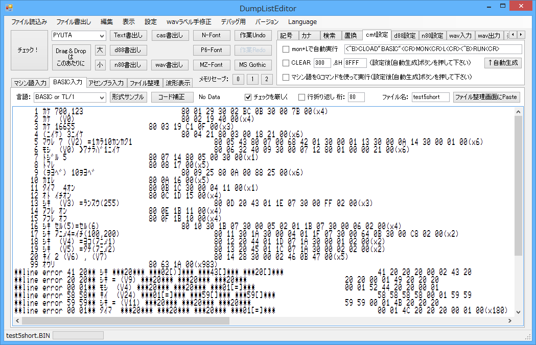Switch to ファイル整理 tab

[x=144, y=83]
